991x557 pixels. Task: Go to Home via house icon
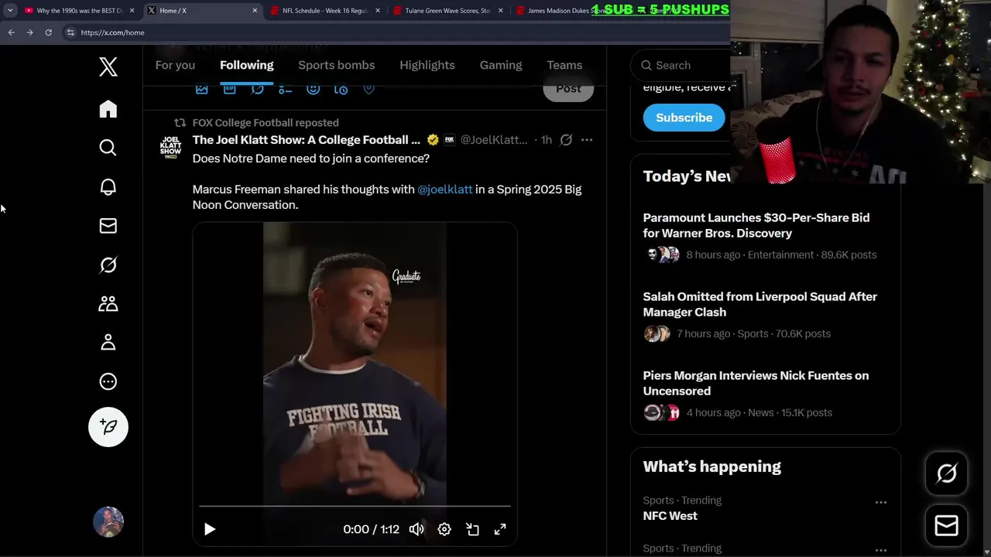108,109
